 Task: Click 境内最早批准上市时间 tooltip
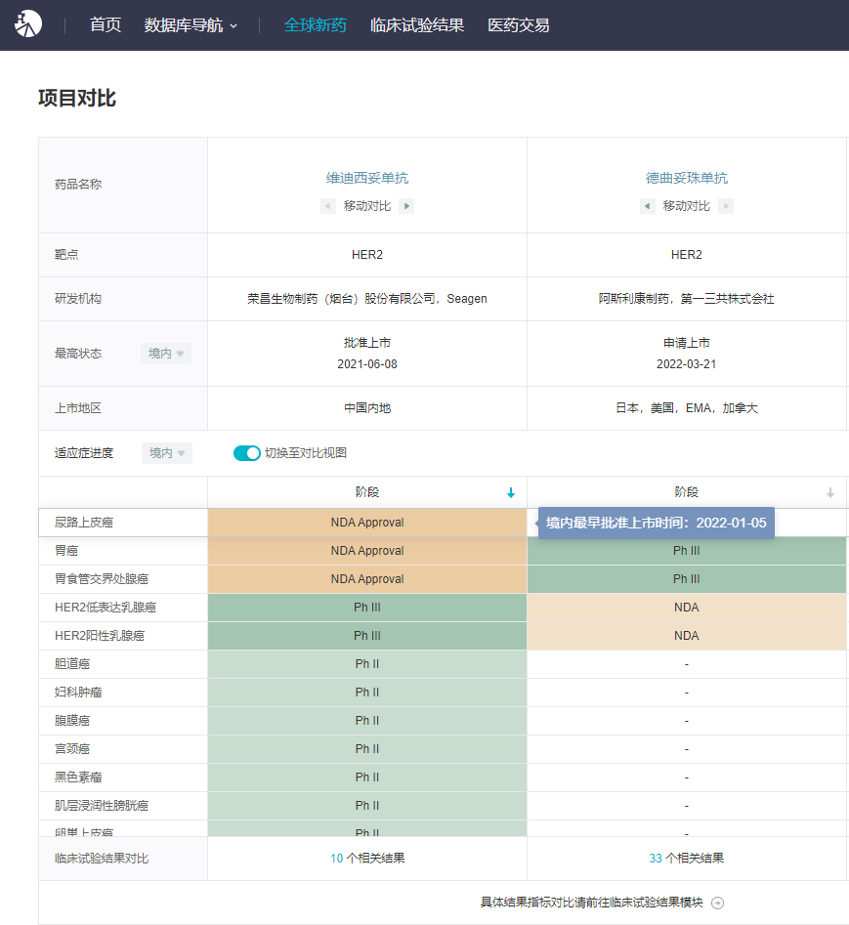pos(657,523)
